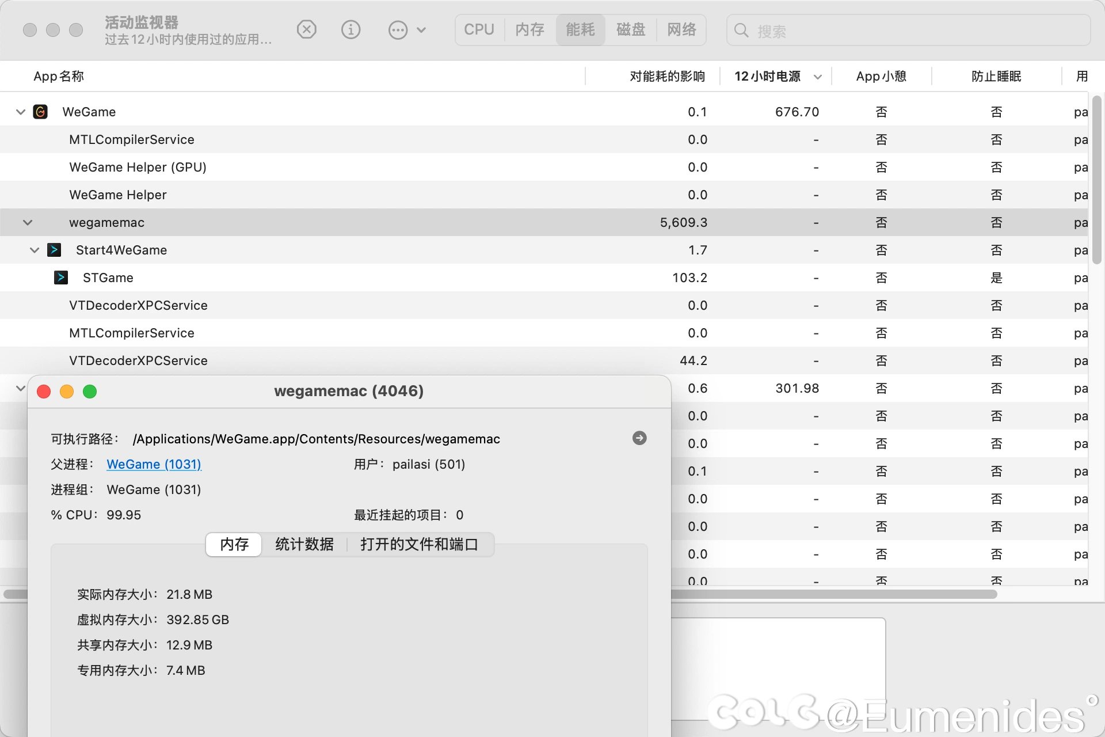Switch to the CPU tab
Screen dimensions: 1105x737
coord(479,29)
